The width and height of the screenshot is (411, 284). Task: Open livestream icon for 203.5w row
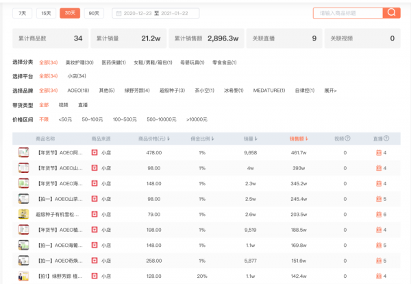pos(379,215)
